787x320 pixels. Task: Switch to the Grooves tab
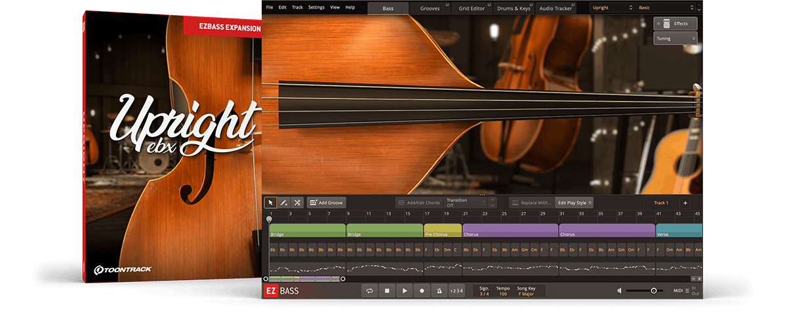click(430, 8)
